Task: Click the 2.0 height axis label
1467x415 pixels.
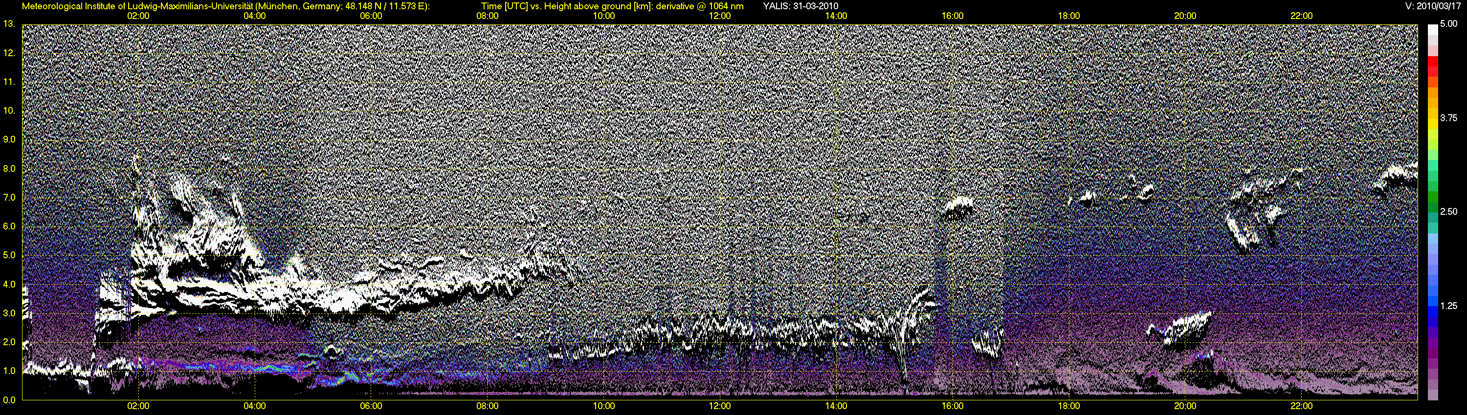Action: (8, 342)
